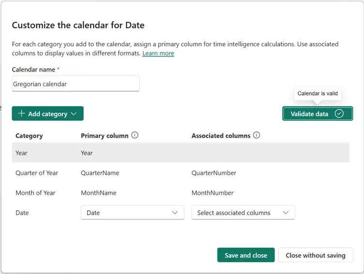Viewport: 364px width, 274px height.
Task: Expand the Add category chevron
Action: tap(74, 114)
